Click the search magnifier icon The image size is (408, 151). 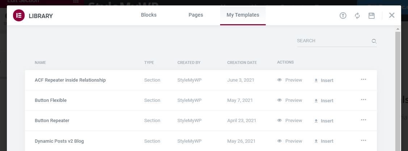[374, 41]
